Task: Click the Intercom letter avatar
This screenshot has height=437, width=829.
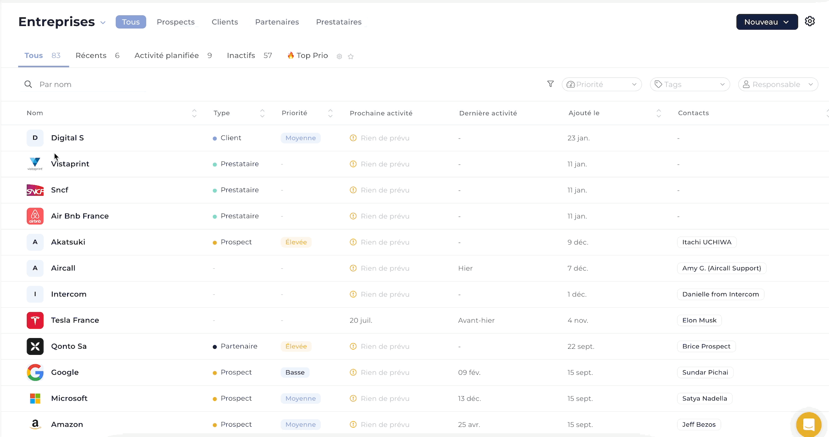Action: click(35, 294)
